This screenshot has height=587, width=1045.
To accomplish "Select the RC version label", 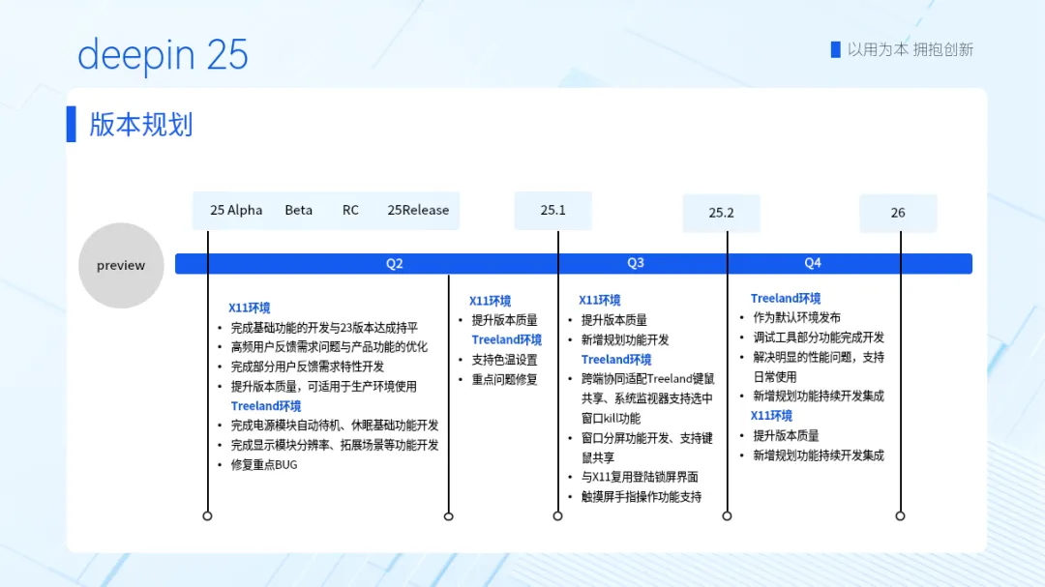I will coord(350,210).
